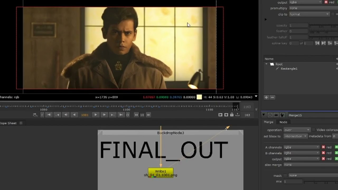Edit the feather falloff field
The height and width of the screenshot is (190, 338).
[x=298, y=37]
